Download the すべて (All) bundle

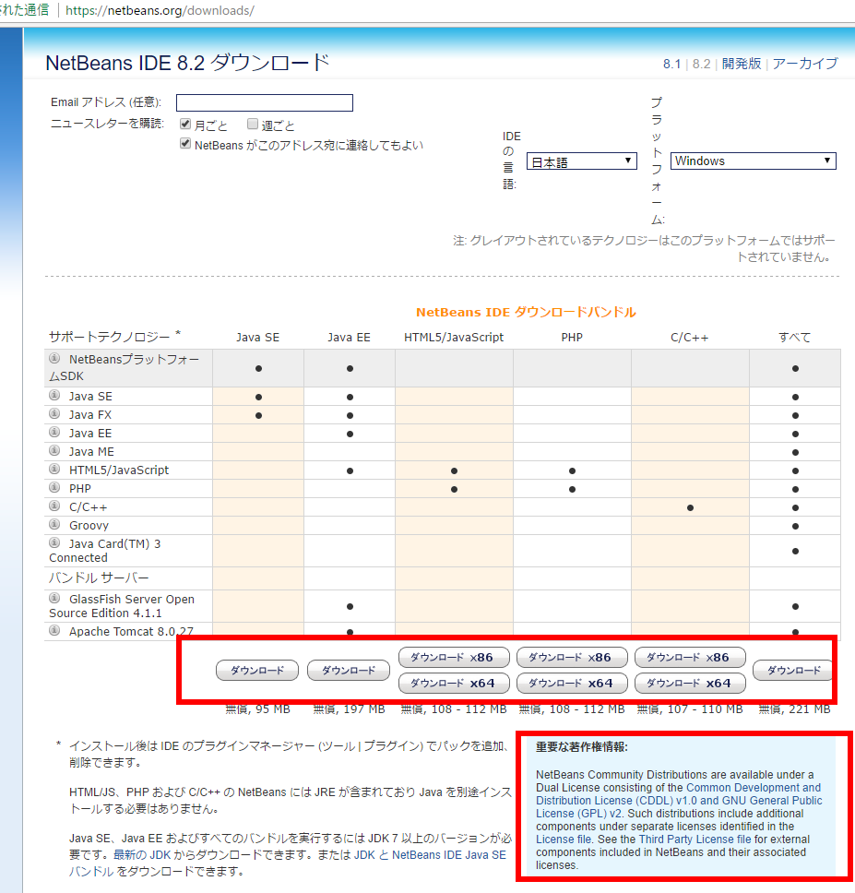pyautogui.click(x=793, y=671)
